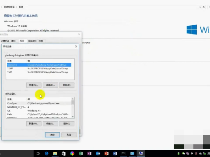The image size is (210, 157).
Task: Launch Word from the taskbar
Action: pos(115,154)
